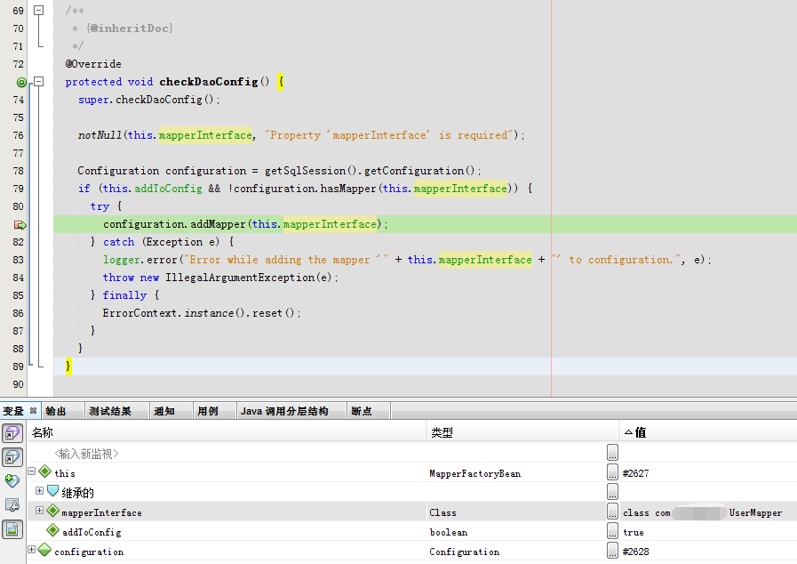Expand the configuration variable node

(31, 549)
